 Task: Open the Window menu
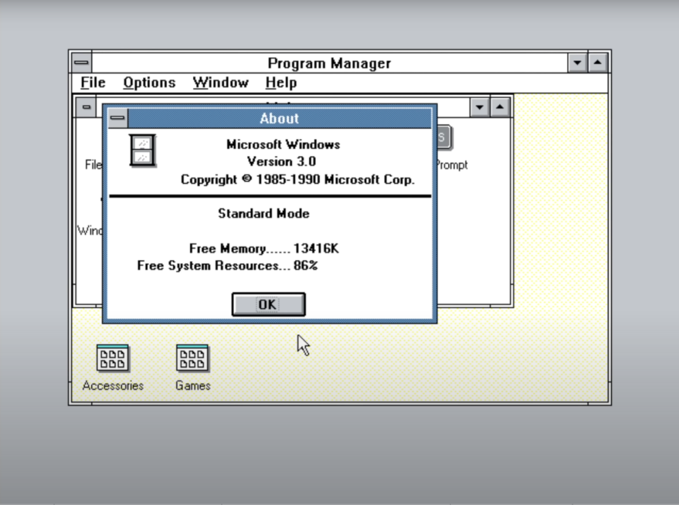(221, 82)
